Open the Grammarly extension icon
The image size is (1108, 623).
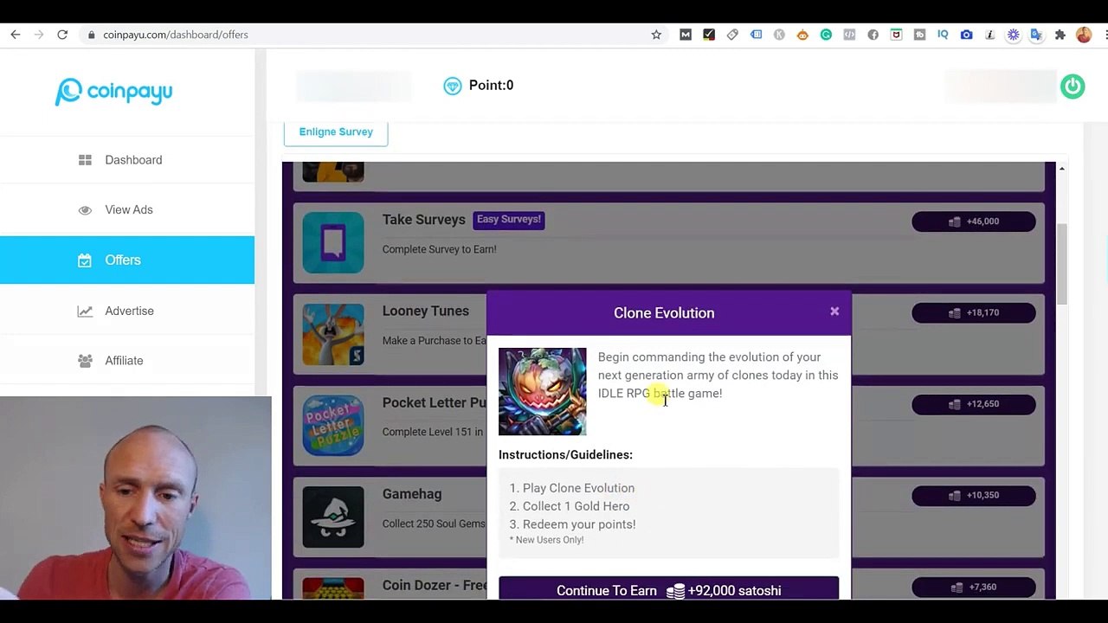coord(826,35)
